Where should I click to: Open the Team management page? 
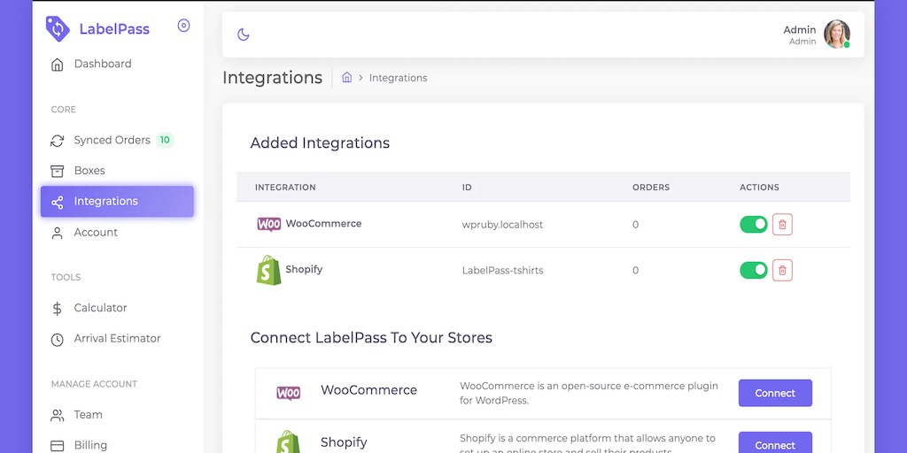pos(89,415)
